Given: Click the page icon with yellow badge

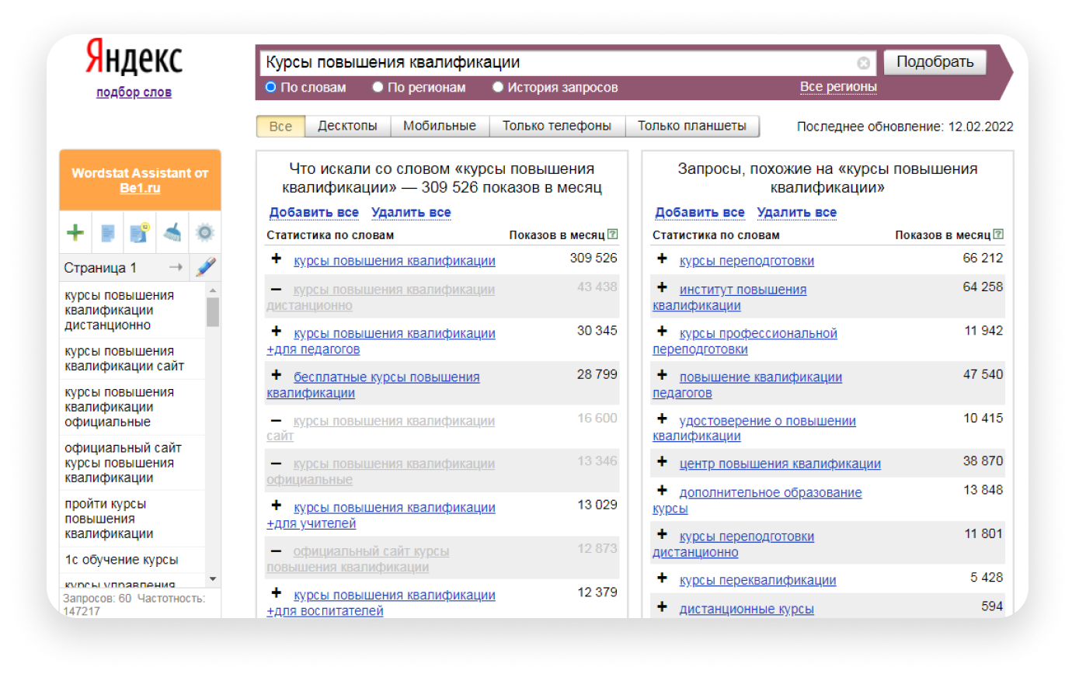Looking at the screenshot, I should point(140,232).
